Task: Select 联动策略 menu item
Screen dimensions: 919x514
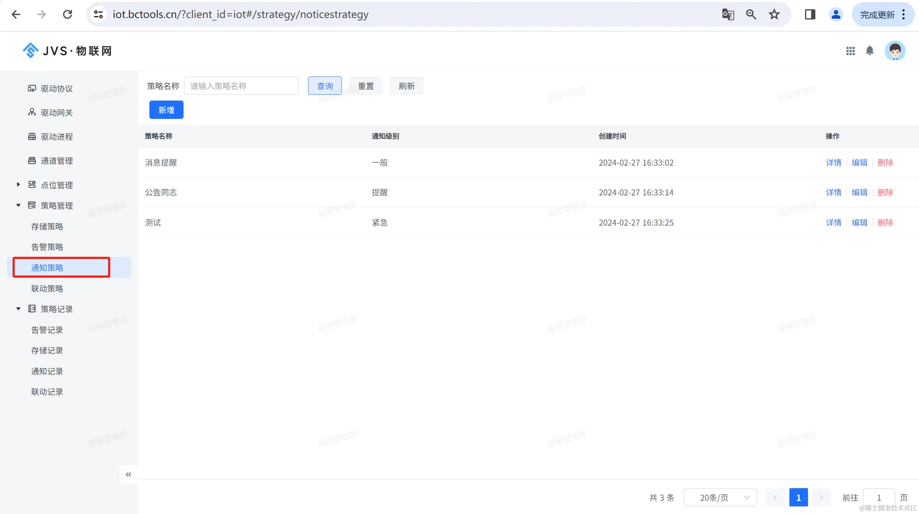Action: click(47, 289)
